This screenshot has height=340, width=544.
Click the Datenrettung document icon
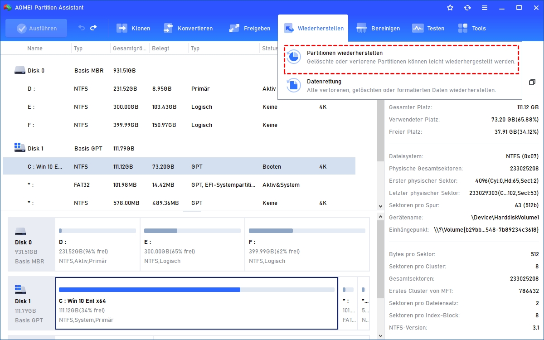point(294,85)
